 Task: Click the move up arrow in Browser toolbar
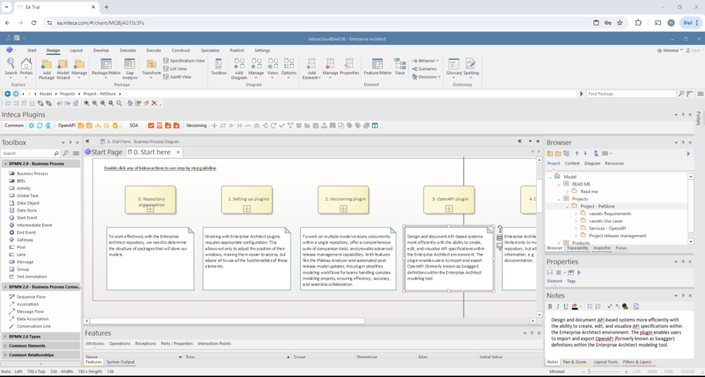[x=577, y=154]
